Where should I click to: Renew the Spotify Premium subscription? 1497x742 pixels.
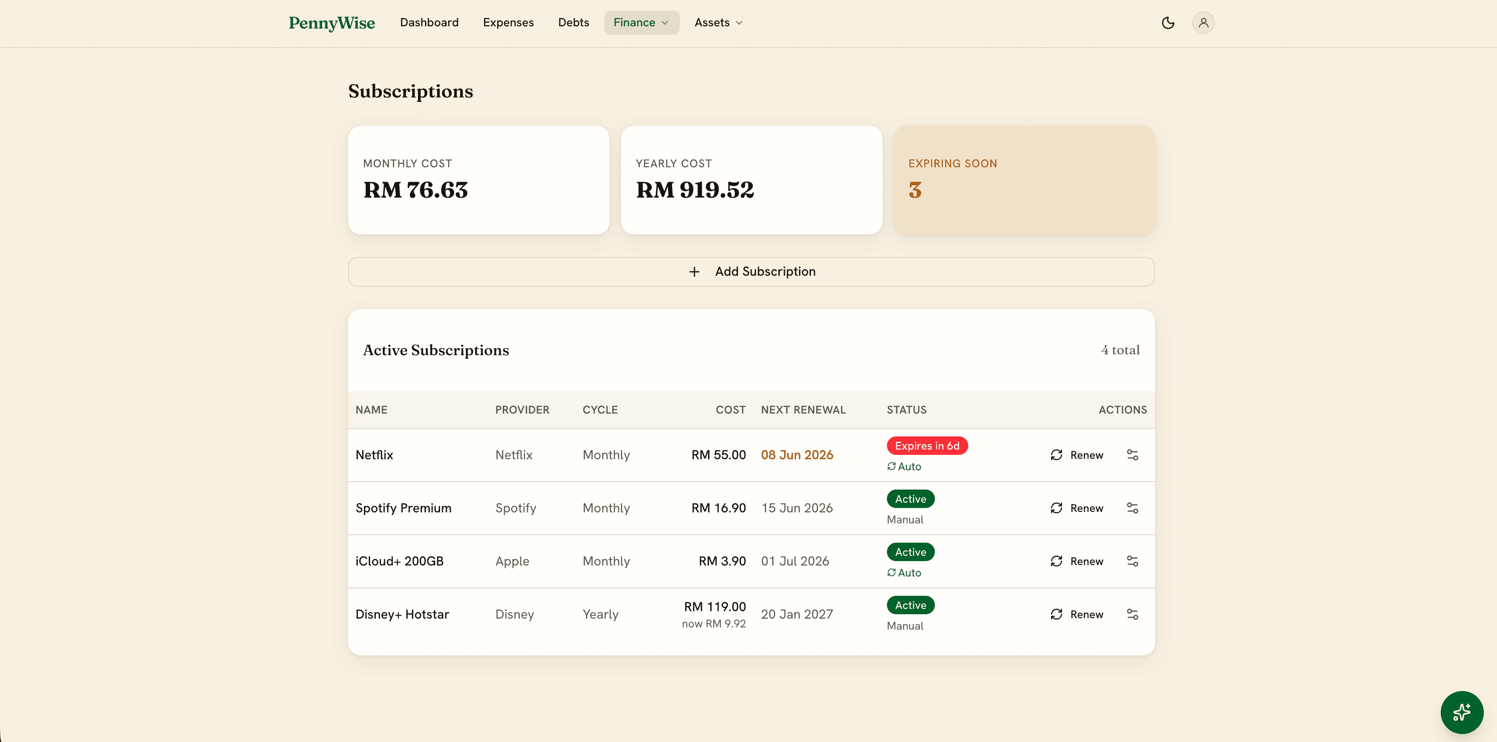click(1077, 508)
